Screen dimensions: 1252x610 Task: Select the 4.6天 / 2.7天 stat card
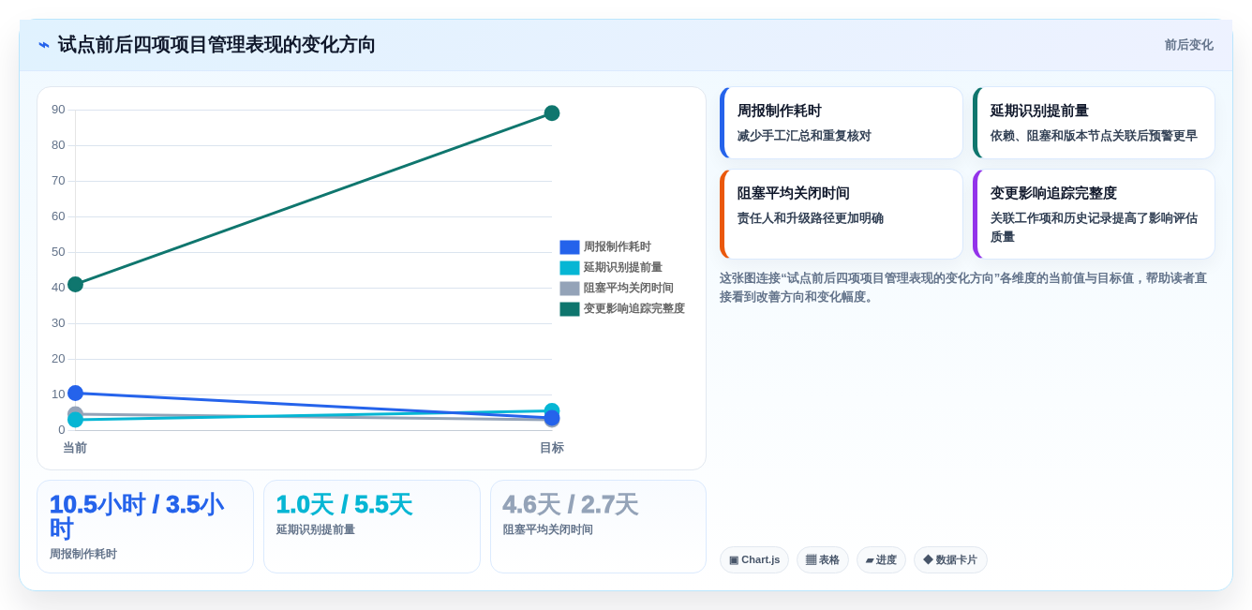click(x=598, y=527)
